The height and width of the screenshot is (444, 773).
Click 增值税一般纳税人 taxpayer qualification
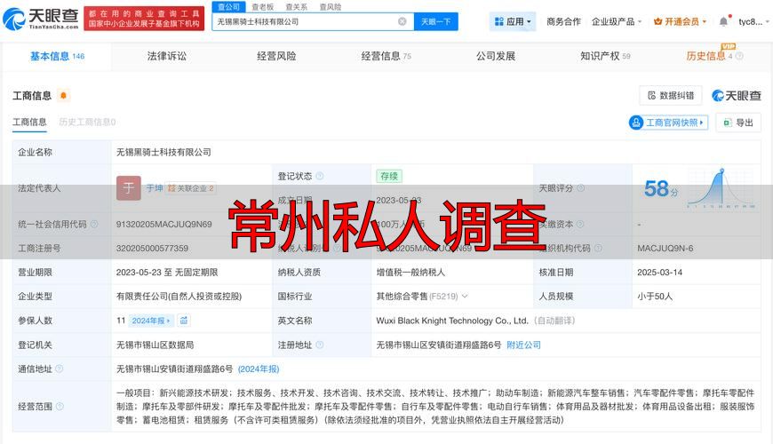tap(410, 272)
